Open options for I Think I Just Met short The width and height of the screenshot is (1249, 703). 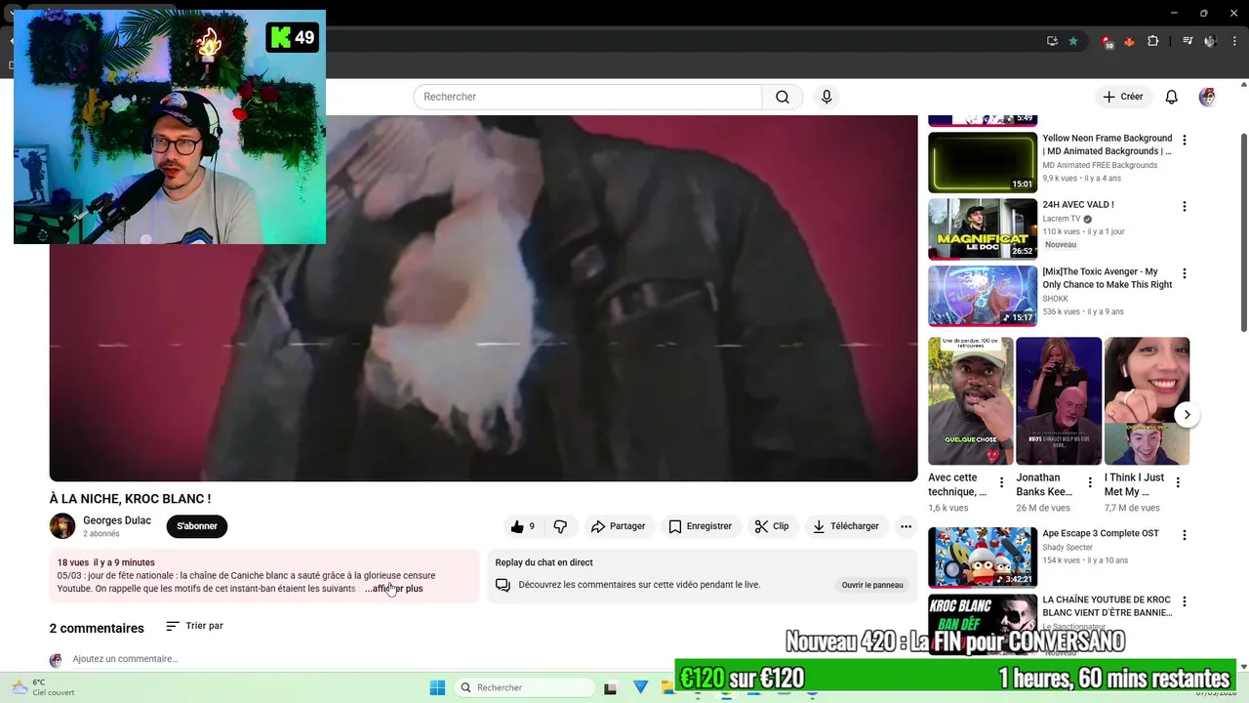1178,482
